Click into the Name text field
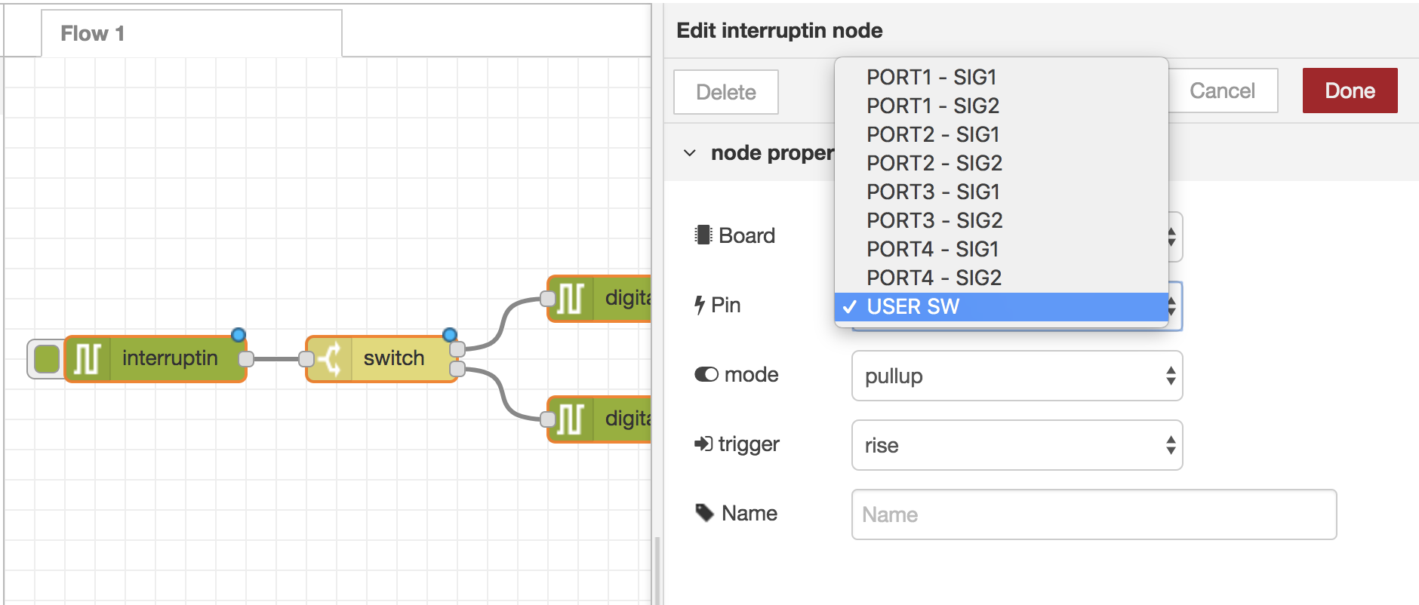The image size is (1419, 605). click(1093, 514)
